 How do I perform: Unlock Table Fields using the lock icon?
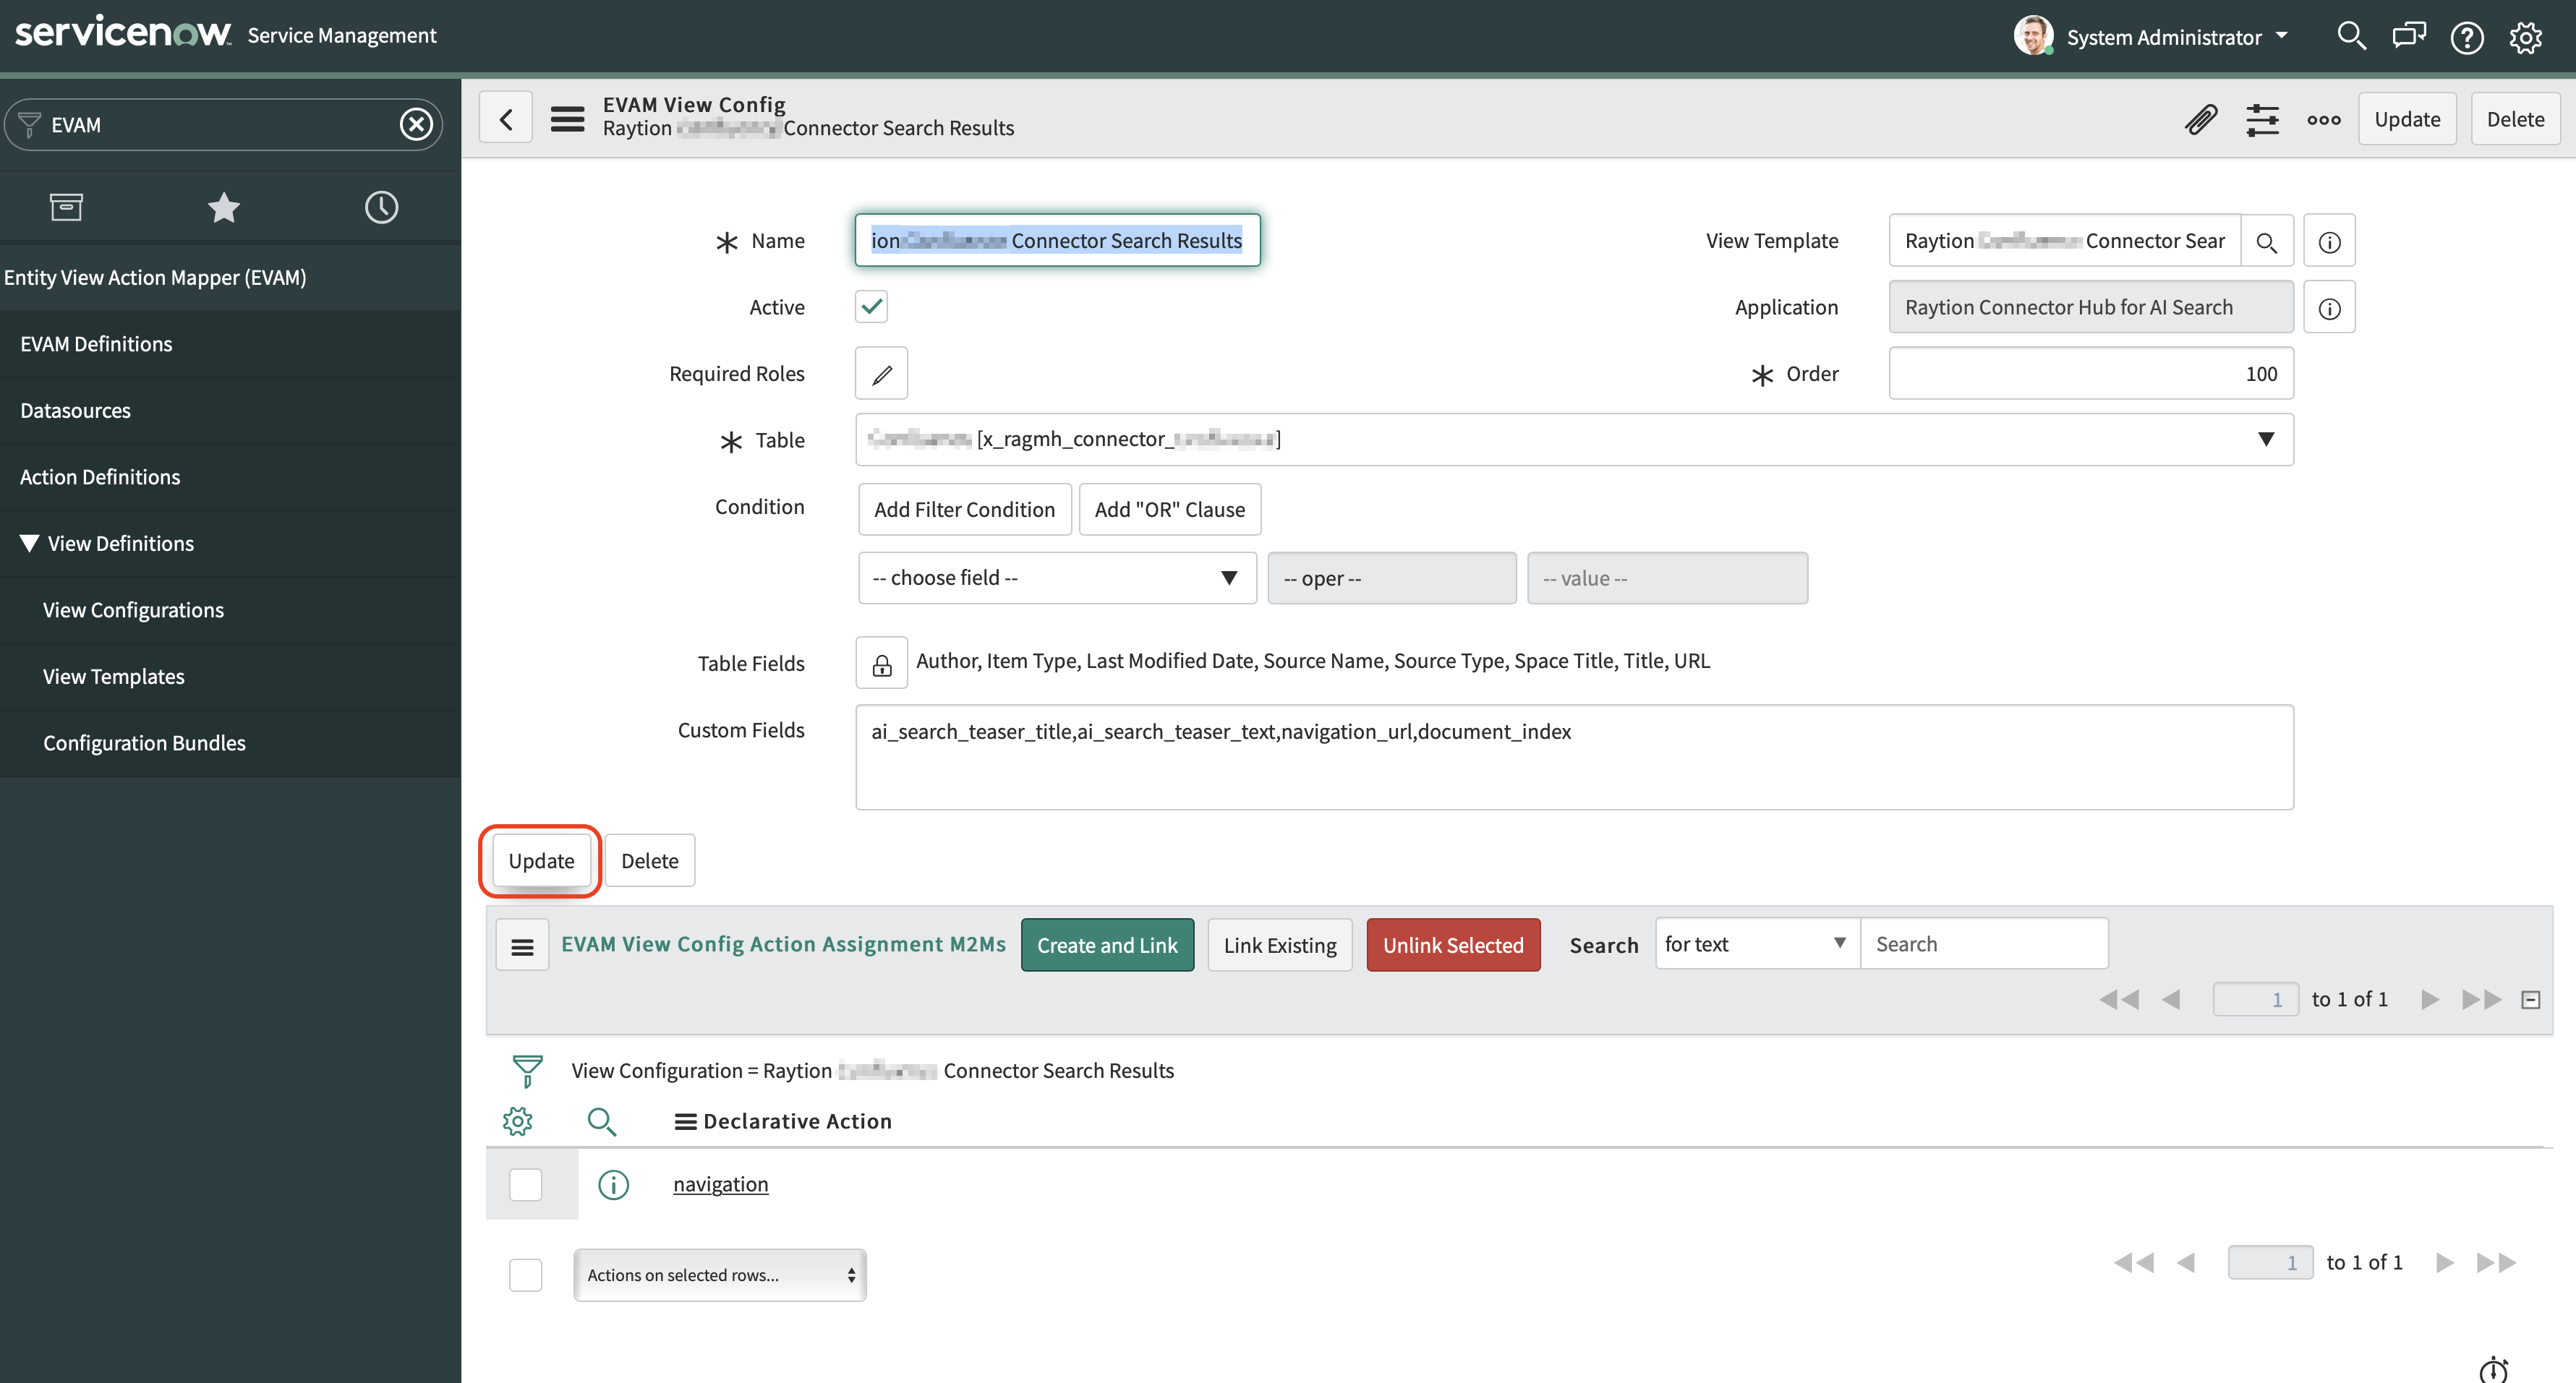881,662
